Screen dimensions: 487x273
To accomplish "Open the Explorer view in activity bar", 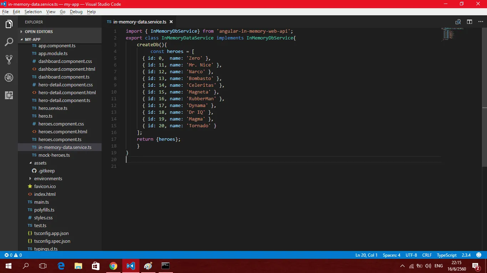I will click(x=9, y=24).
